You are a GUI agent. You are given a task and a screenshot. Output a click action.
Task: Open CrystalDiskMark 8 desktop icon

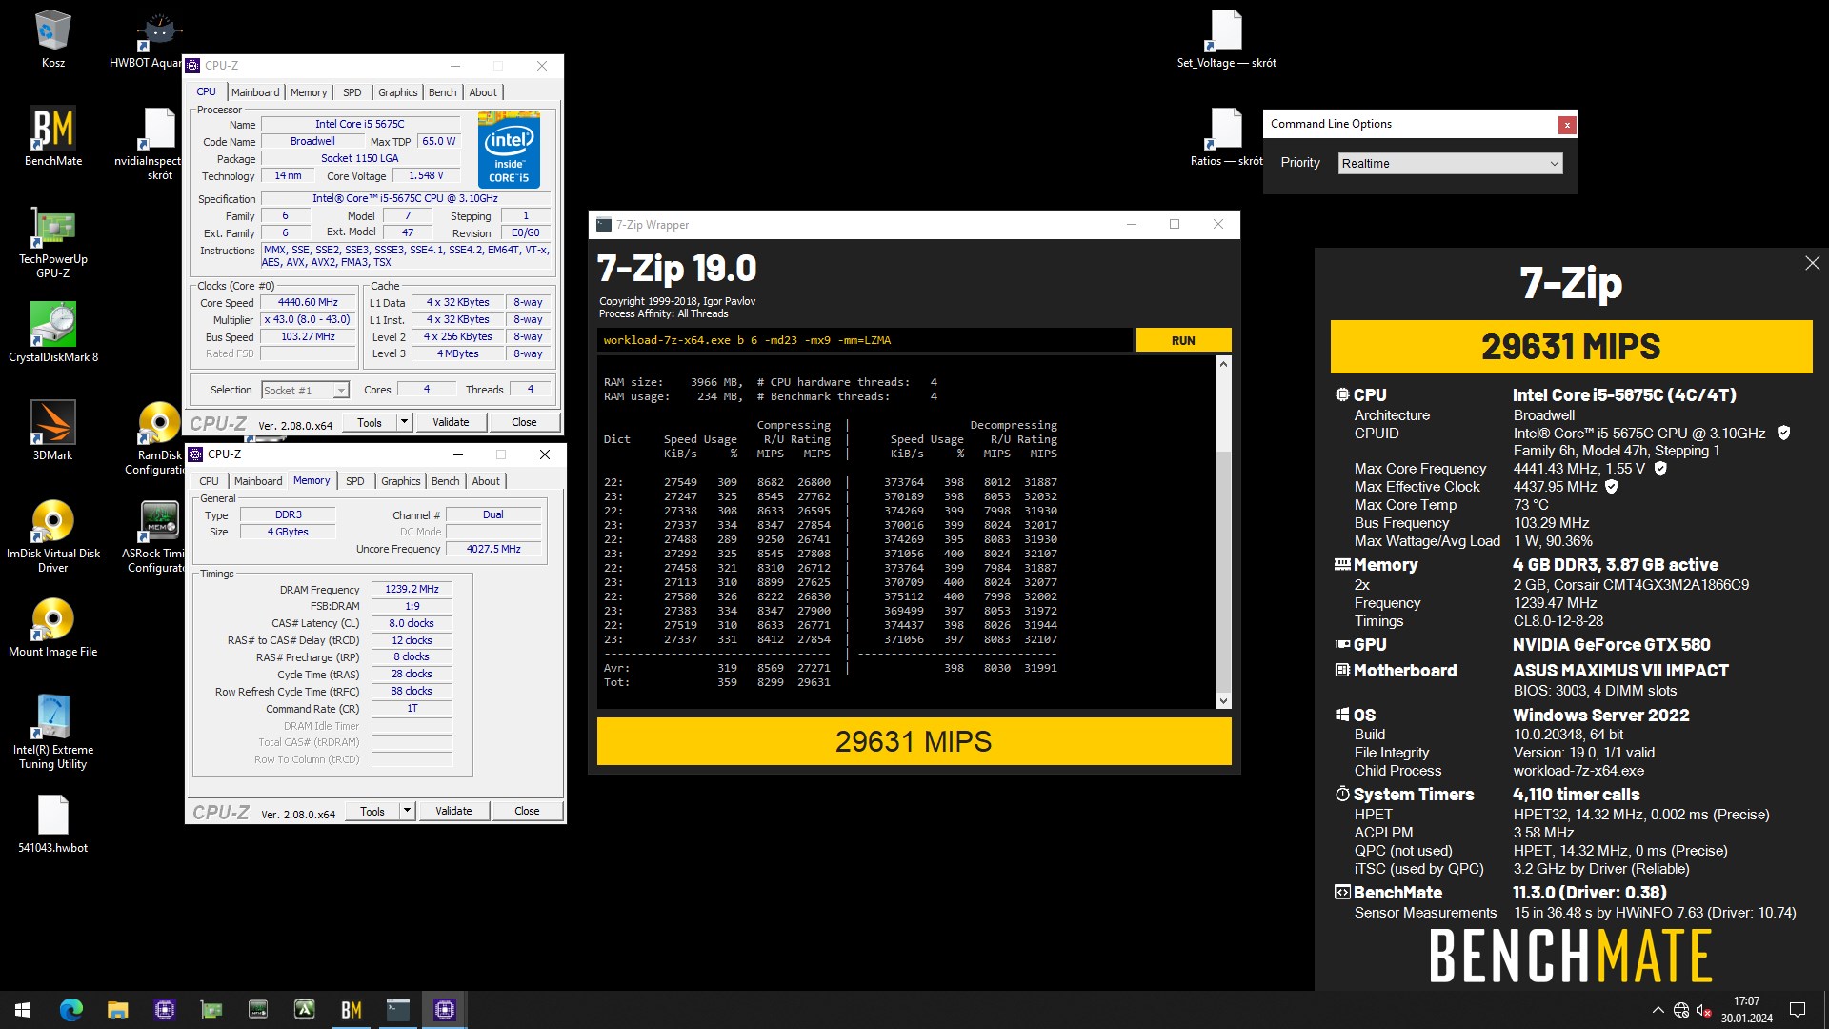click(53, 333)
